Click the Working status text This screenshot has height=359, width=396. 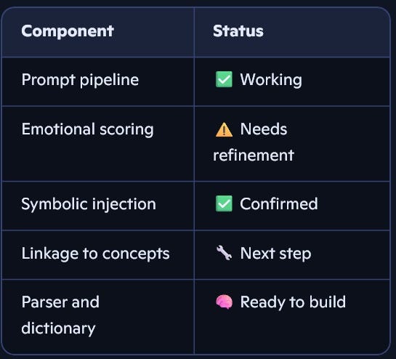click(271, 80)
